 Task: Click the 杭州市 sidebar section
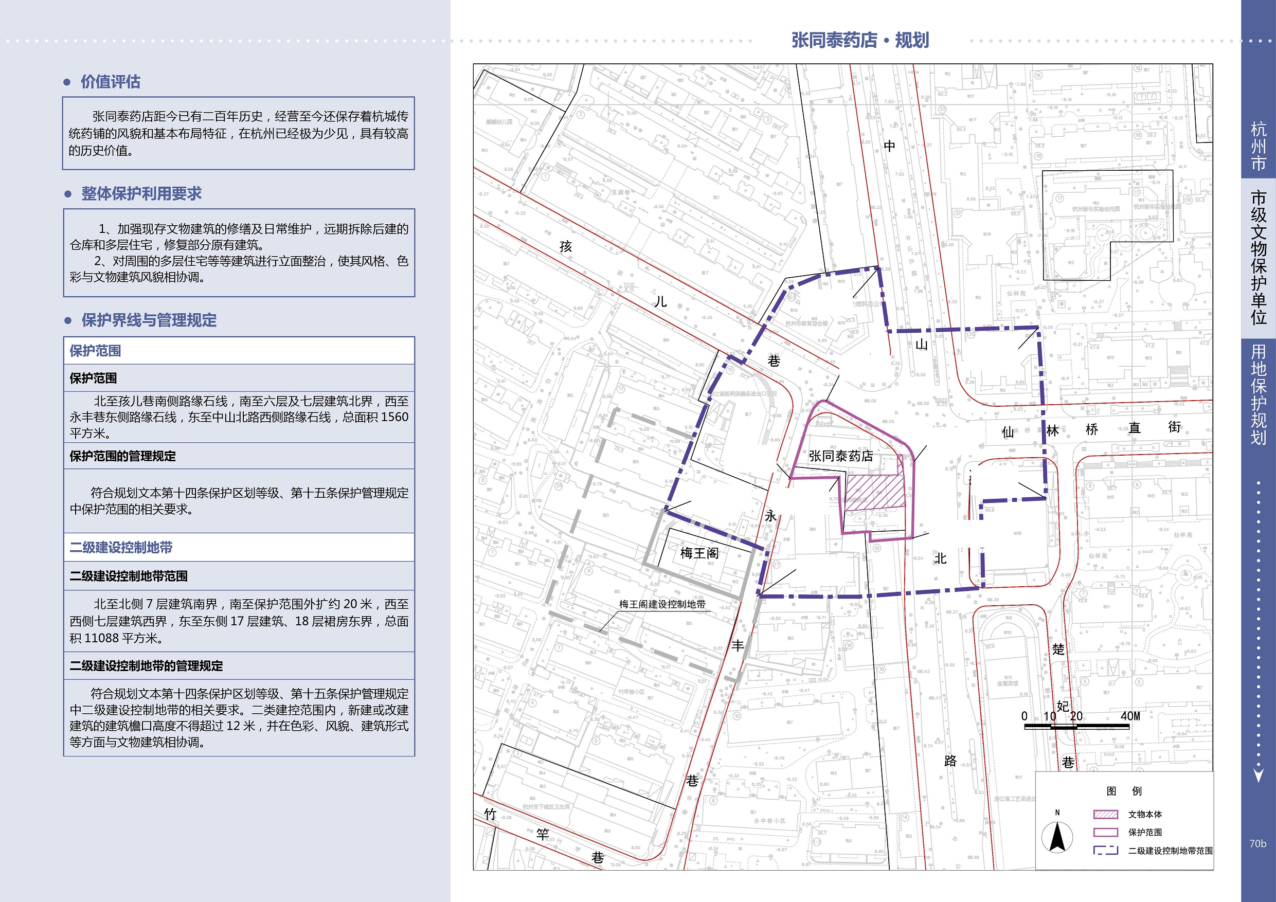1258,146
